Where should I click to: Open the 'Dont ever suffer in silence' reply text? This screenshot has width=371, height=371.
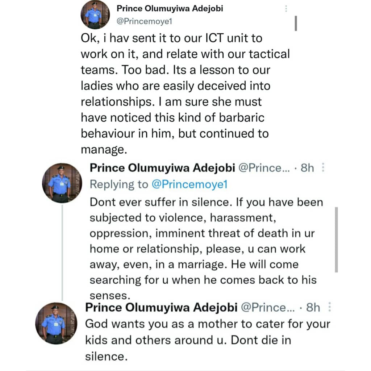coord(206,249)
